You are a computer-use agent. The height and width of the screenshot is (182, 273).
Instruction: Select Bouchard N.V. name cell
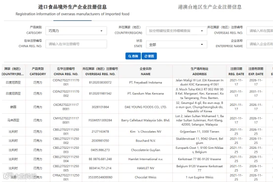tap(146, 140)
